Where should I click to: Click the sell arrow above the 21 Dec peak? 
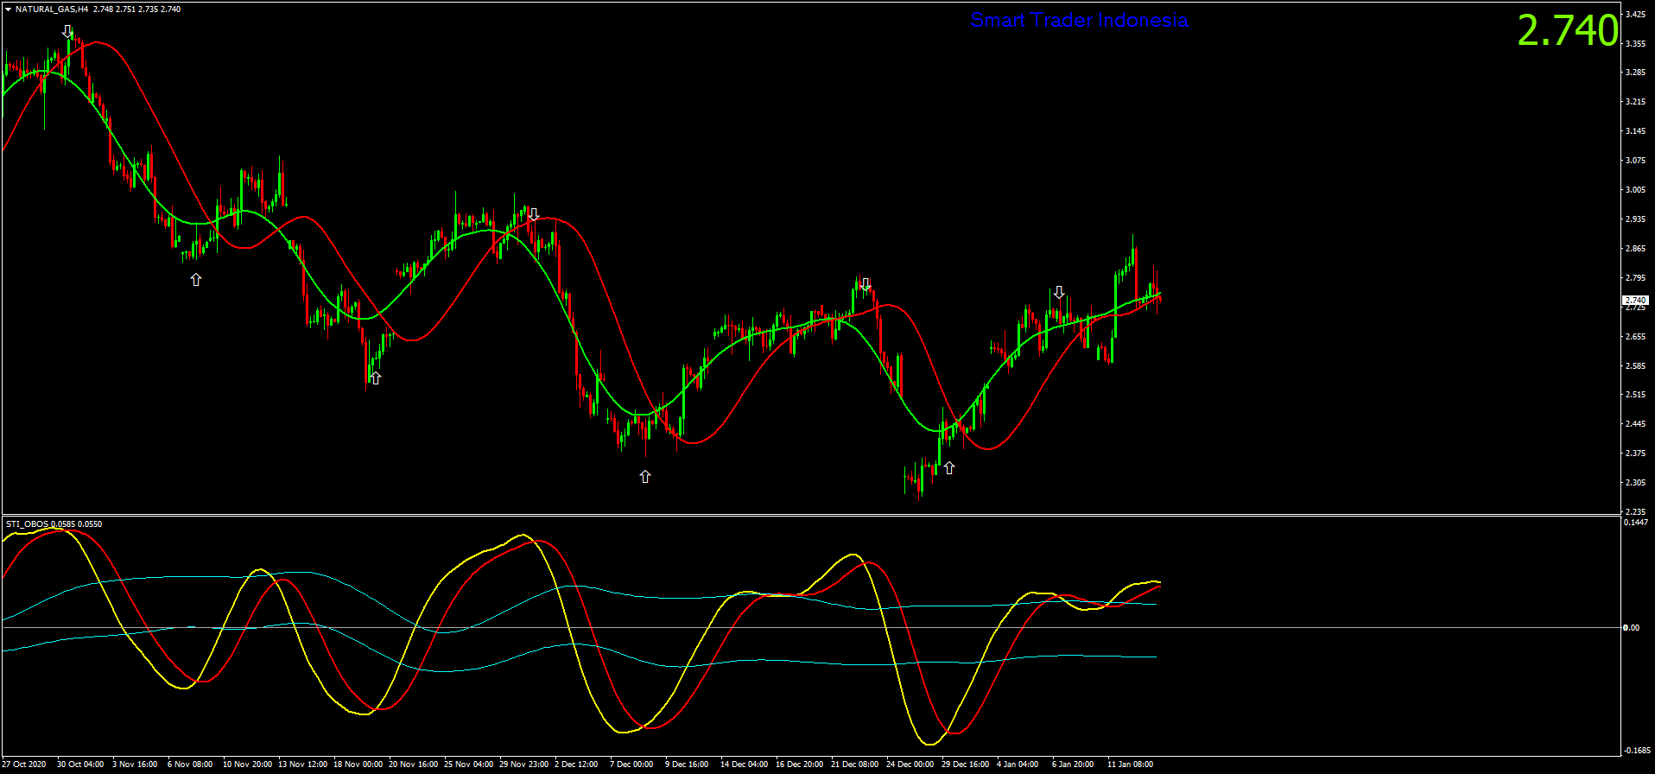click(x=866, y=284)
